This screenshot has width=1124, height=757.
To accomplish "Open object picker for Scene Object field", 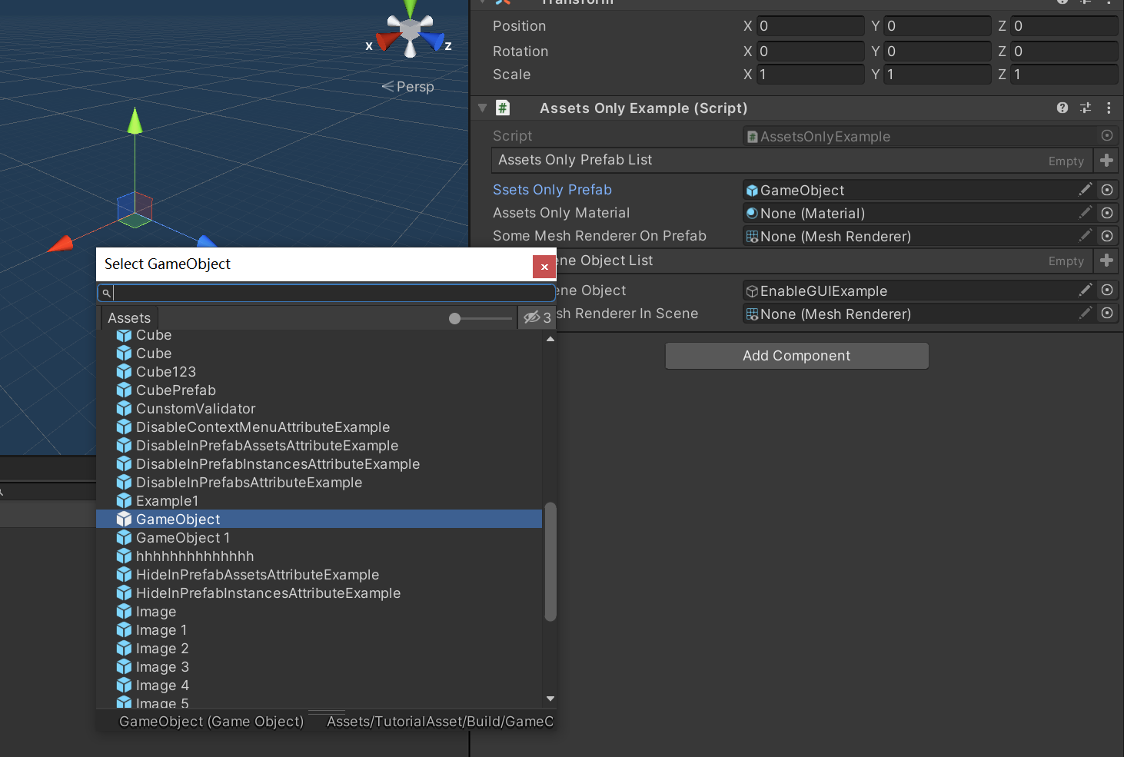I will [1107, 290].
